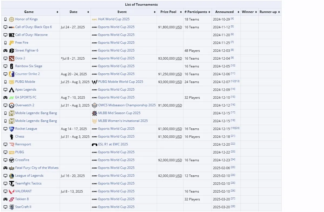
Task: Open citation [28] in the StarCraft II row
Action: (x=233, y=206)
